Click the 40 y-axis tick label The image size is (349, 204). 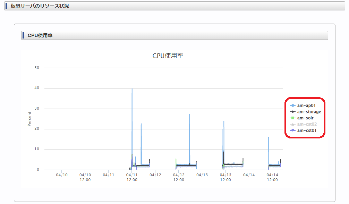coord(37,88)
